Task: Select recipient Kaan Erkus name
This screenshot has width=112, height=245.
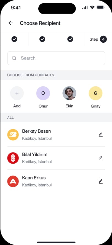Action: [x=34, y=178]
